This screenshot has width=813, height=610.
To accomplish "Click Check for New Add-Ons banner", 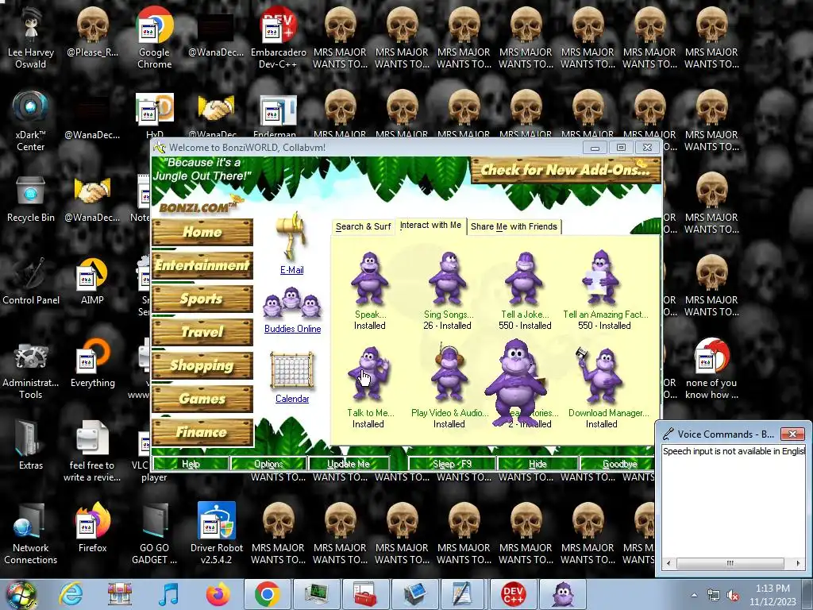I will pos(565,170).
